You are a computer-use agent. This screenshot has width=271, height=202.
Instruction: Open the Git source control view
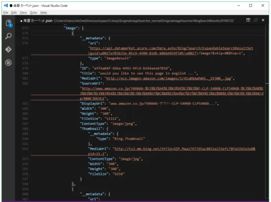point(8,50)
